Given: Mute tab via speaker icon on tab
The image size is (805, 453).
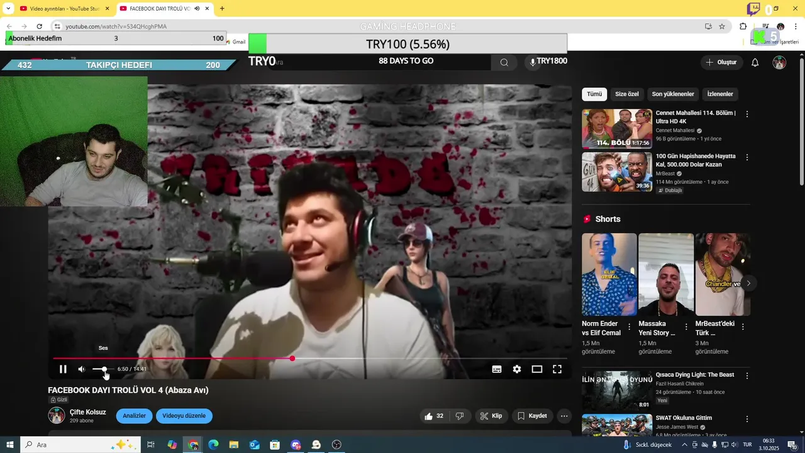Looking at the screenshot, I should click(197, 9).
